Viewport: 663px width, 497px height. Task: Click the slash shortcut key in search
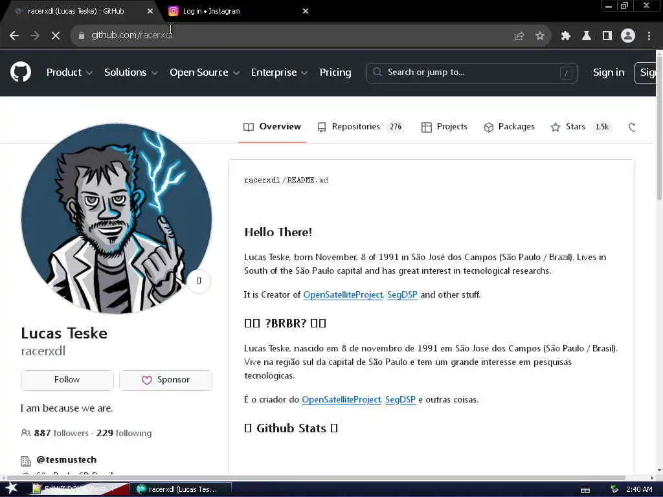click(x=566, y=73)
